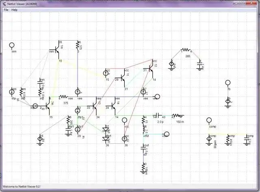Open the File menu

point(6,10)
